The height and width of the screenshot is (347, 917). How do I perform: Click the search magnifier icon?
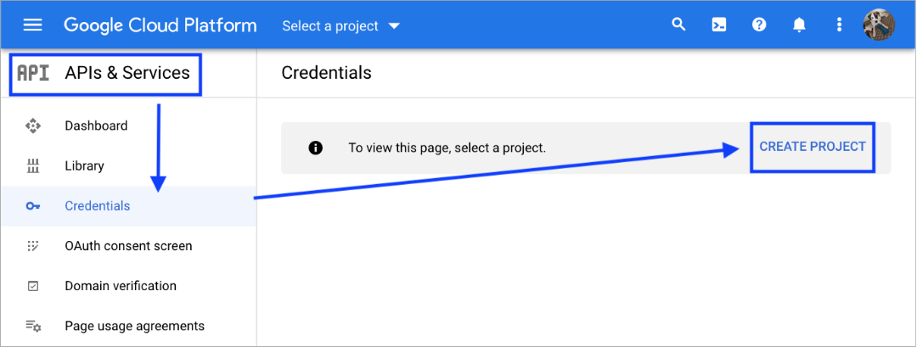678,25
